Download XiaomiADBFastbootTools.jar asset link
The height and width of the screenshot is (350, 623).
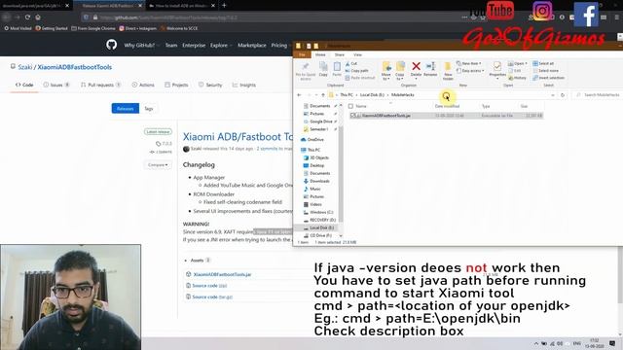click(222, 274)
